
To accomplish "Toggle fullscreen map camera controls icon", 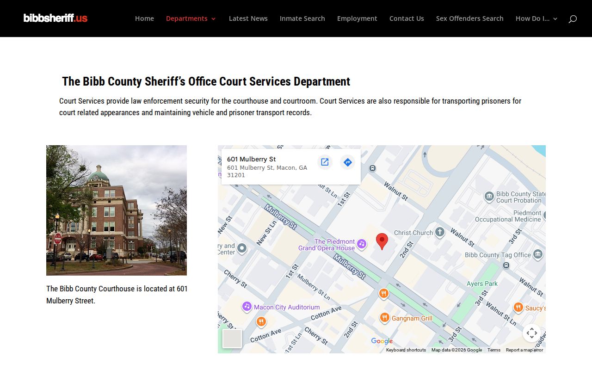I will click(x=532, y=333).
